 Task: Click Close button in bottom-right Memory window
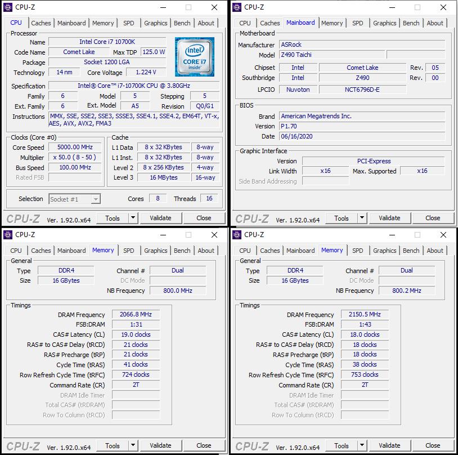point(433,445)
